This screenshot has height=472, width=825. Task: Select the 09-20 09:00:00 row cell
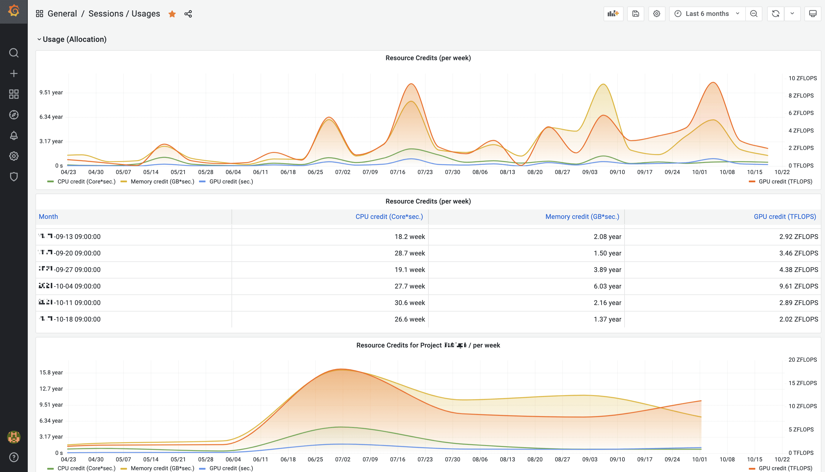click(x=134, y=253)
